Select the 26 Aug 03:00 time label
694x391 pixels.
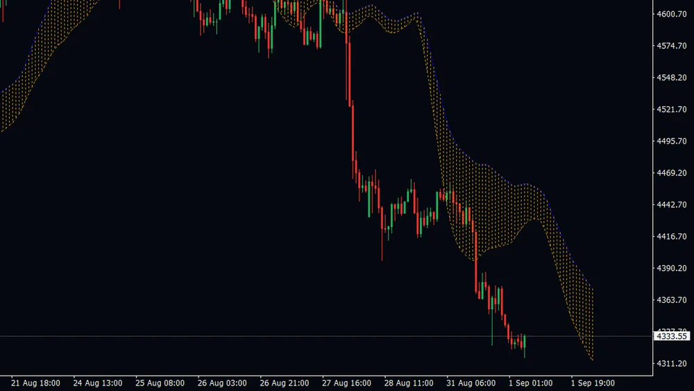coord(222,383)
